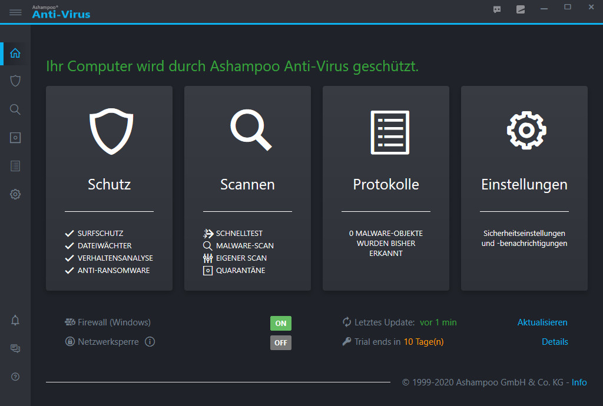The height and width of the screenshot is (406, 603).
Task: Click the Firewall (Windows) label
Action: 114,322
